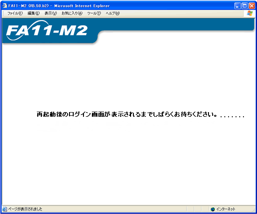Screen dimensions: 257x214
Task: Open the ファイル(F) menu
Action: click(x=15, y=13)
